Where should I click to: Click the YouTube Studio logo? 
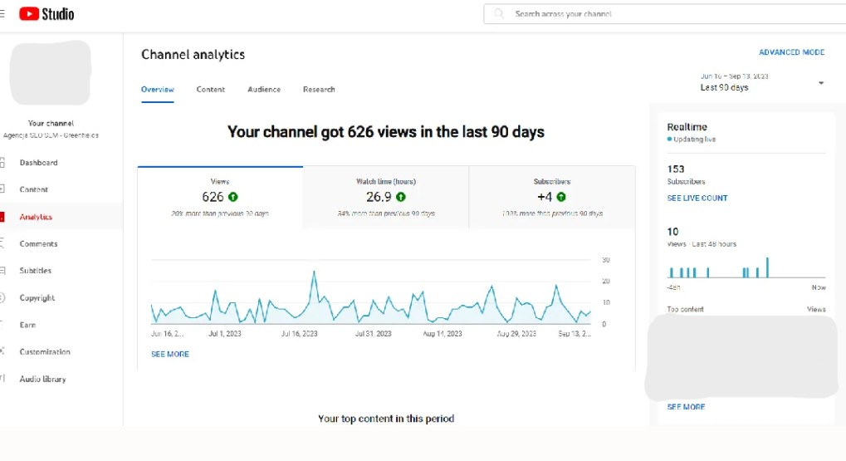46,14
